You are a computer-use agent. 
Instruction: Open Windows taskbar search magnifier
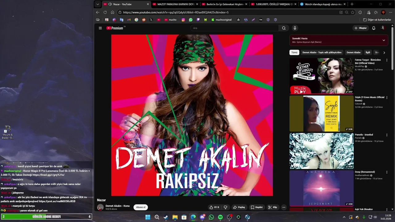[157, 217]
